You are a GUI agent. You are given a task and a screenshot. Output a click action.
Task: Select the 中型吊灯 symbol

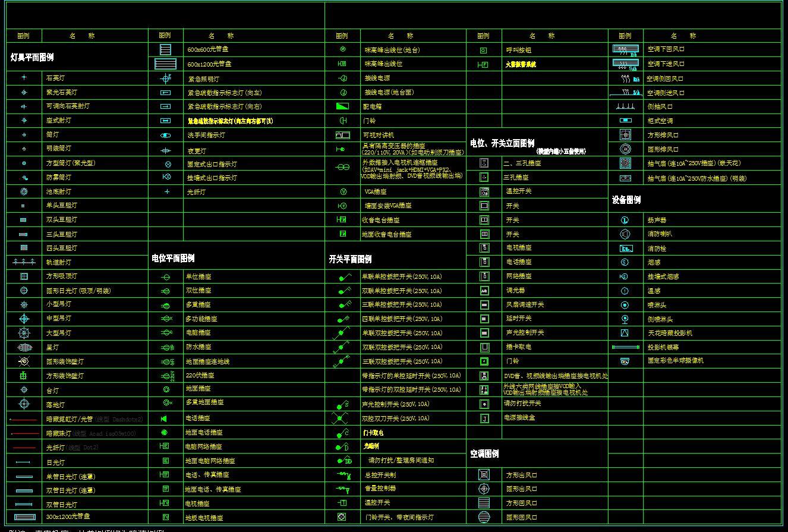[x=24, y=319]
